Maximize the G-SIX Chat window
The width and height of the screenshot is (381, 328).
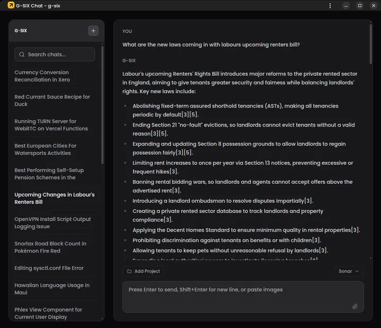click(360, 6)
